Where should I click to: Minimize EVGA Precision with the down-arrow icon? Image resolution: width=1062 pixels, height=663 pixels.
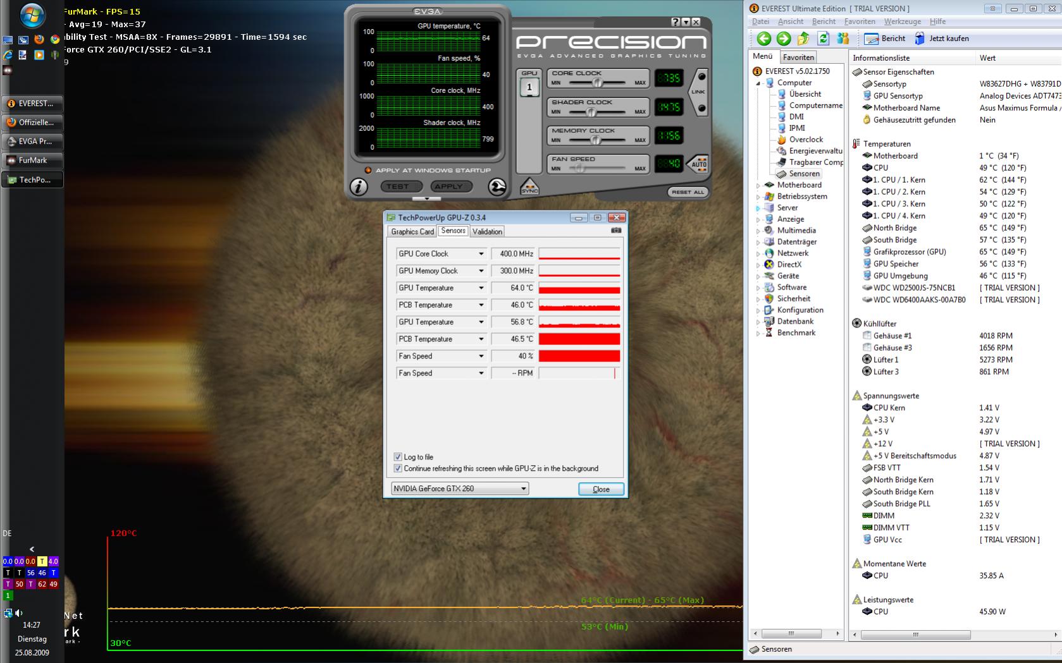point(686,22)
